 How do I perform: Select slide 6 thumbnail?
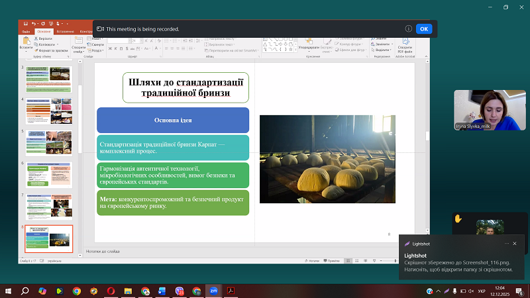pyautogui.click(x=49, y=175)
